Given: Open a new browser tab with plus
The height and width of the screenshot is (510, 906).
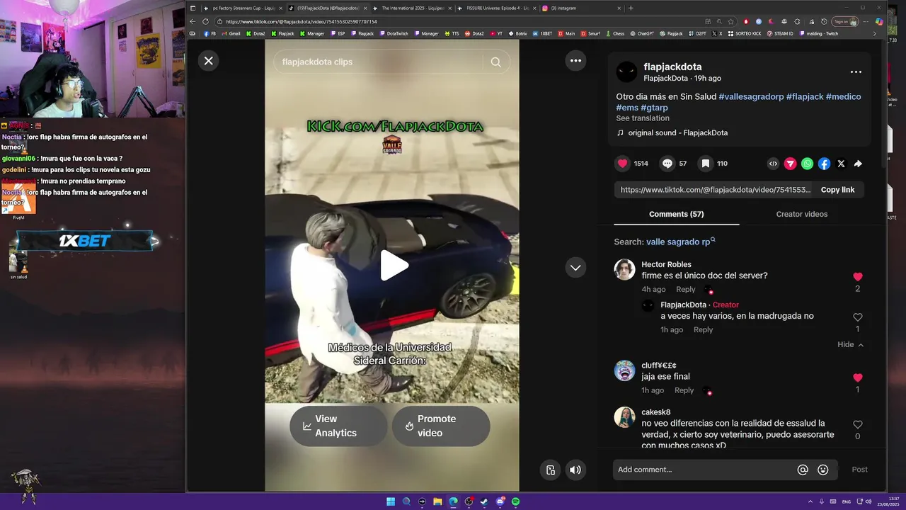Looking at the screenshot, I should (x=631, y=8).
